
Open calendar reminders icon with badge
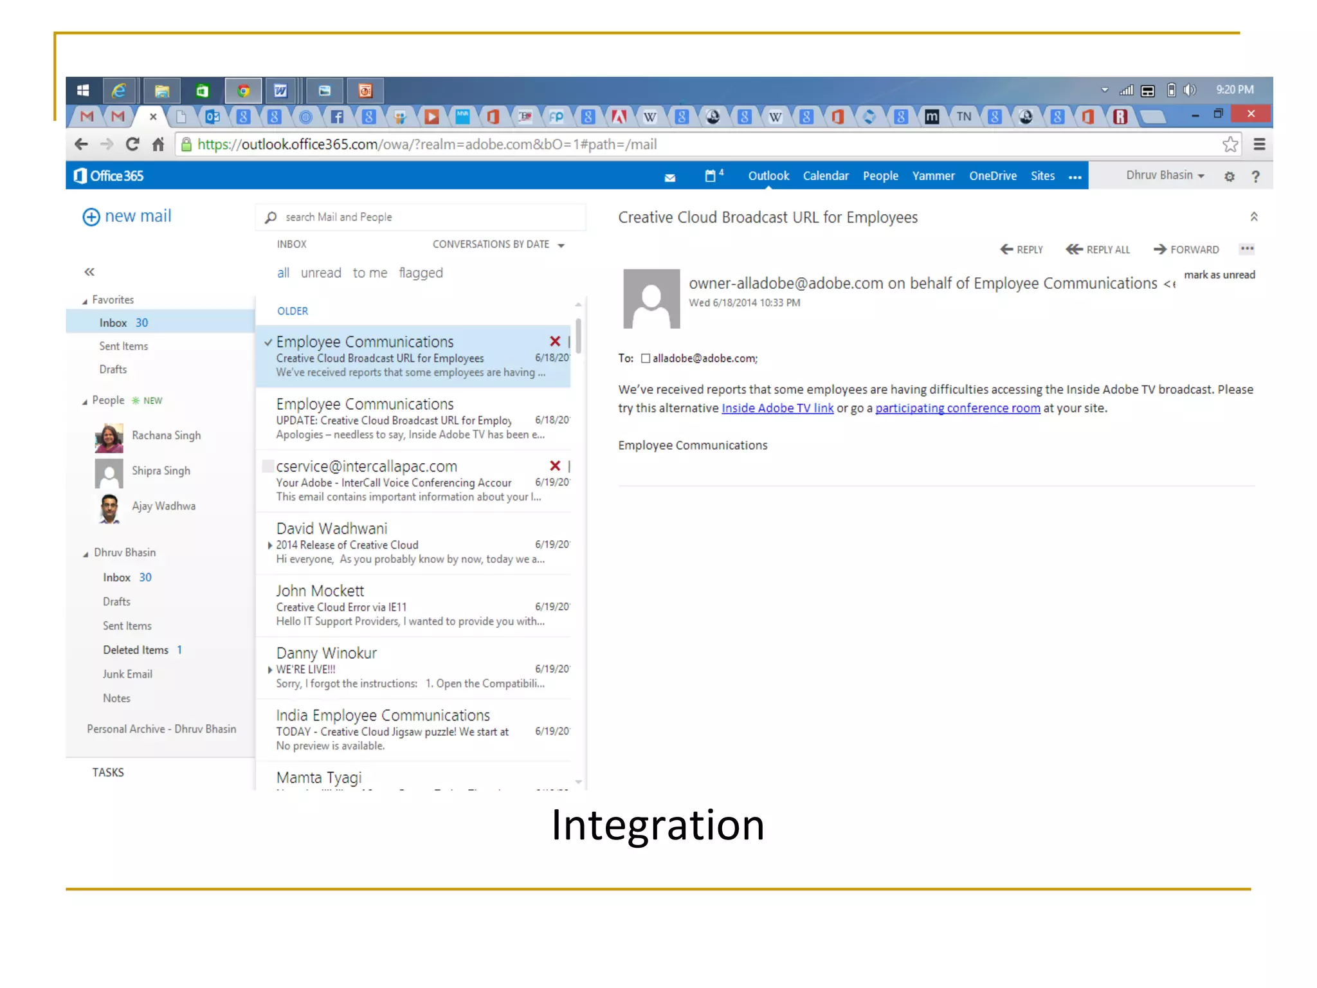711,176
